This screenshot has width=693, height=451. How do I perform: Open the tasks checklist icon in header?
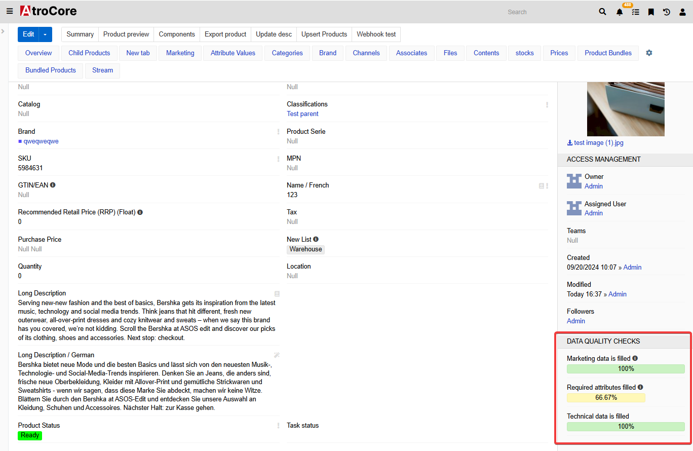[x=635, y=12]
